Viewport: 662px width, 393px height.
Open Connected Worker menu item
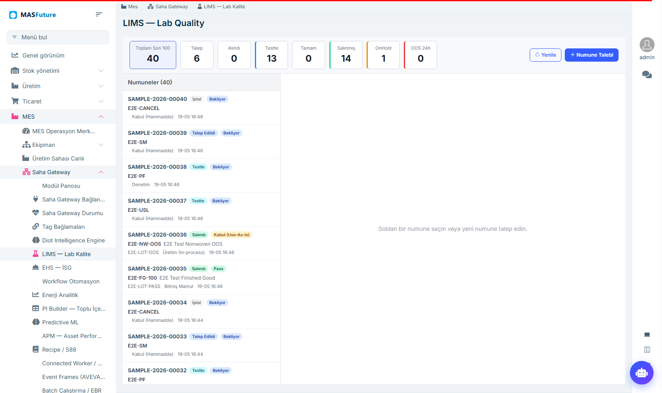72,363
